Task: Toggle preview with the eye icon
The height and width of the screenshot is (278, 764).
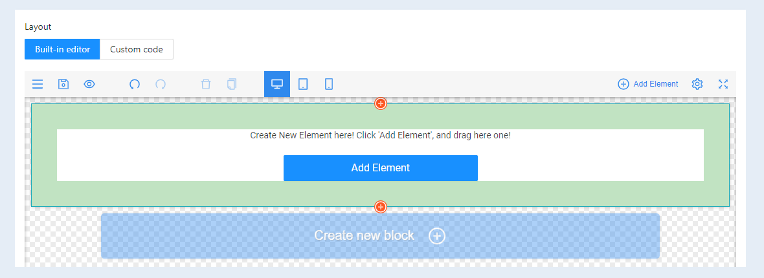Action: [x=89, y=84]
